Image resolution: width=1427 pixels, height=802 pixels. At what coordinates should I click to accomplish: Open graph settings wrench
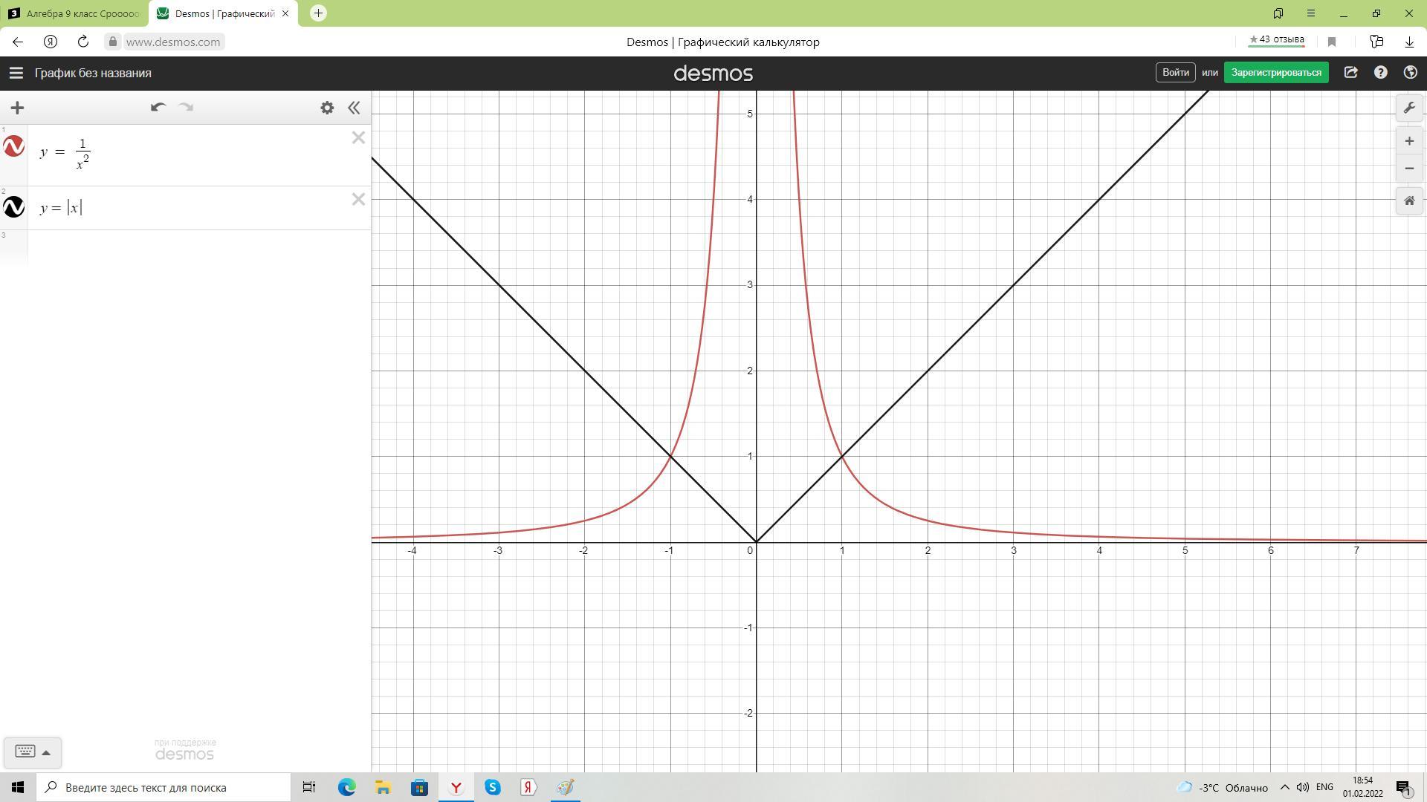pyautogui.click(x=1408, y=108)
